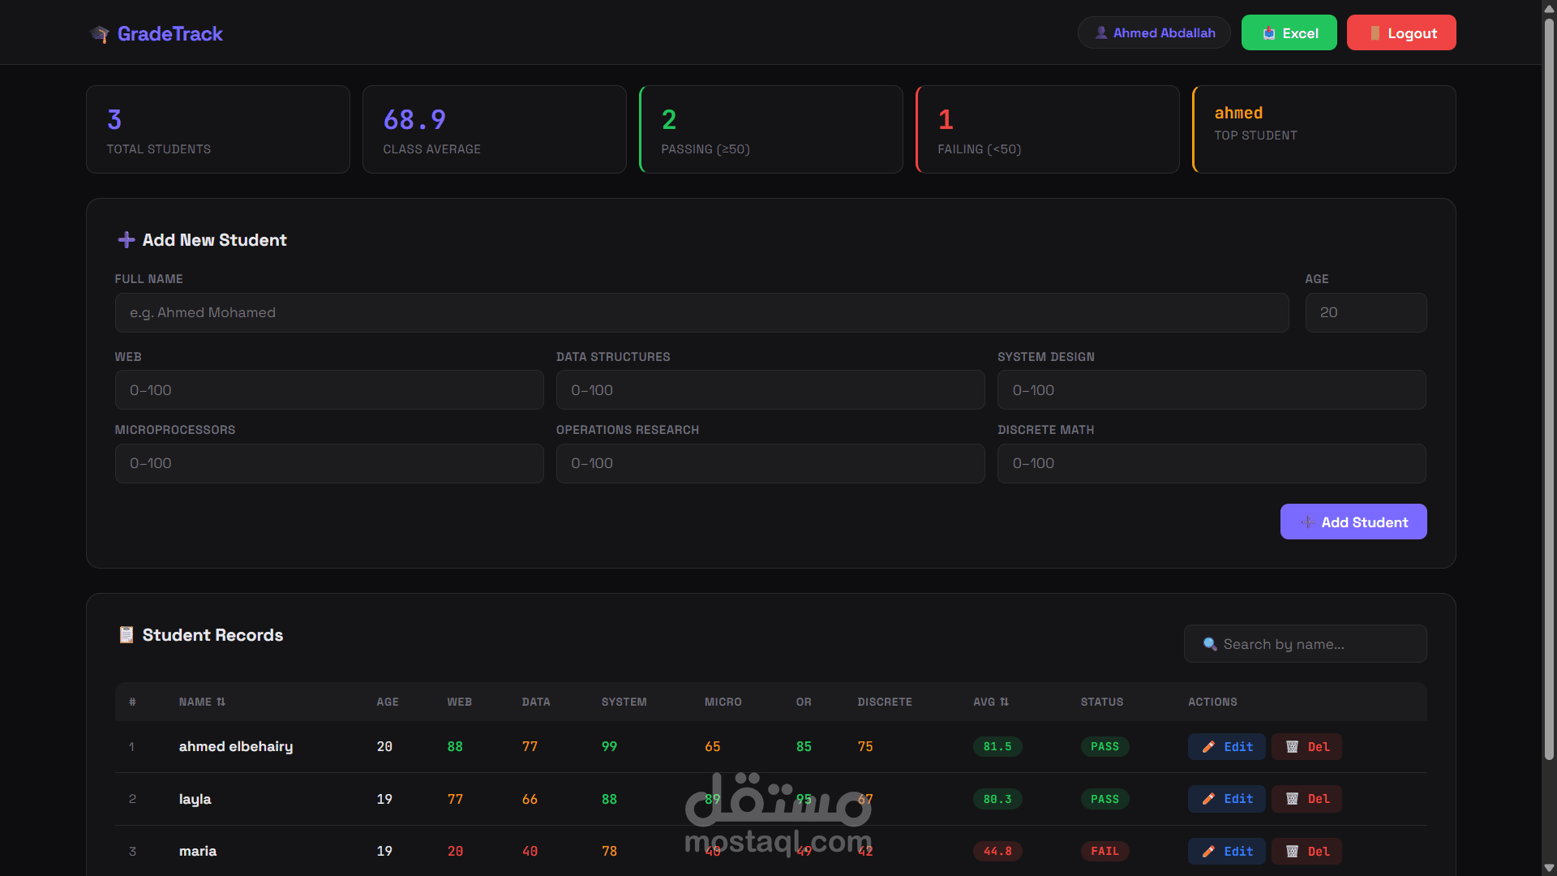Export grades with the Excel button
Viewport: 1557px width, 876px height.
coord(1289,33)
